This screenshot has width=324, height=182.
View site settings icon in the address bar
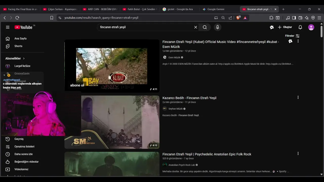pos(60,18)
